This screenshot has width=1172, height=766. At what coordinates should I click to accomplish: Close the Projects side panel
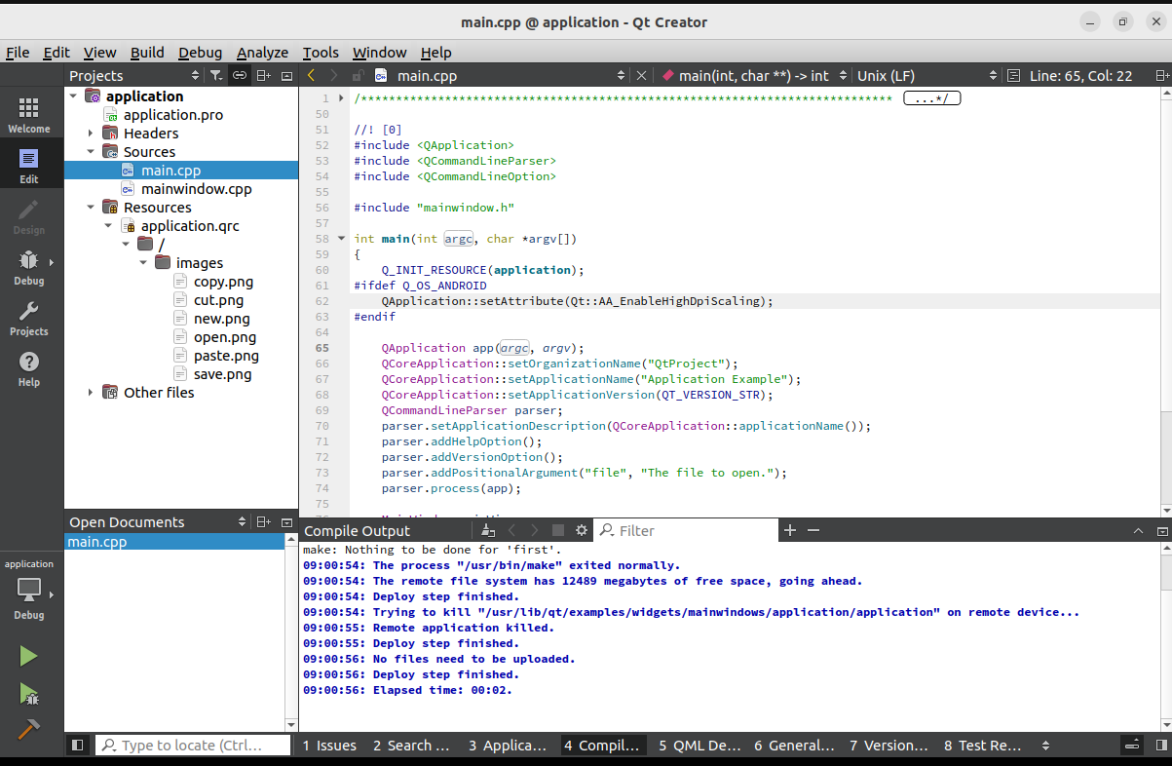click(x=287, y=75)
